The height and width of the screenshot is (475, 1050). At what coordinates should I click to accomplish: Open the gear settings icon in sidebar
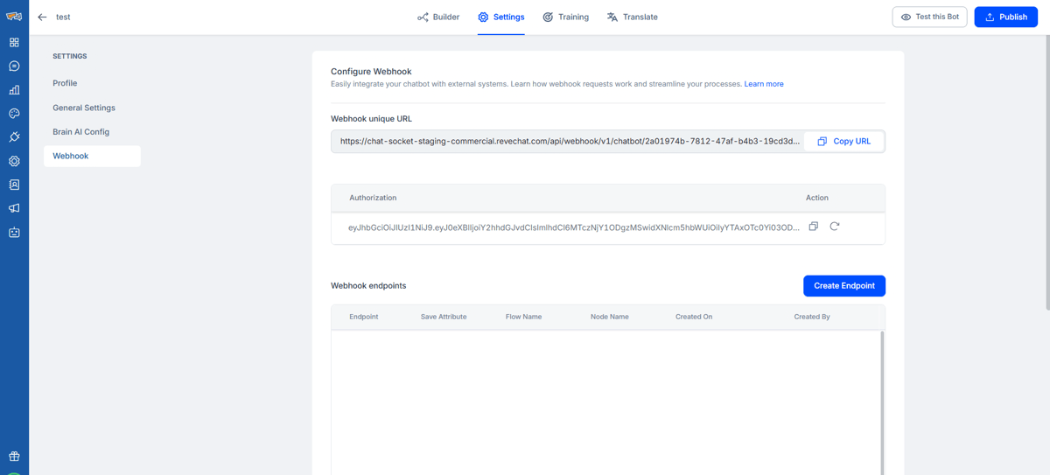(x=14, y=161)
